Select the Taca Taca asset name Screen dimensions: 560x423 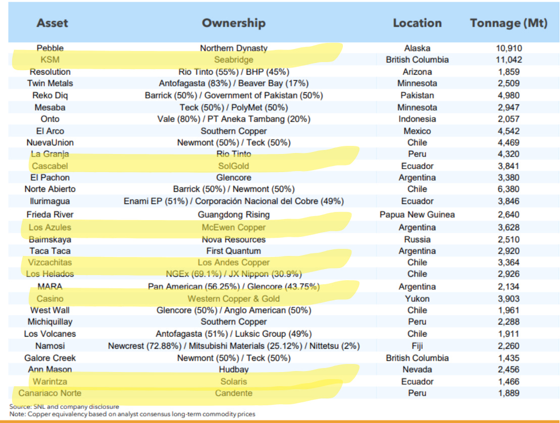click(x=50, y=251)
